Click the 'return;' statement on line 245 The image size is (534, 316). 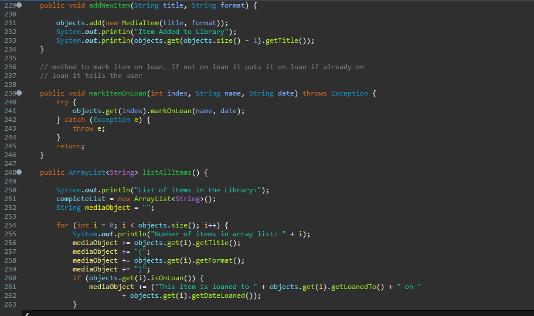pyautogui.click(x=70, y=146)
